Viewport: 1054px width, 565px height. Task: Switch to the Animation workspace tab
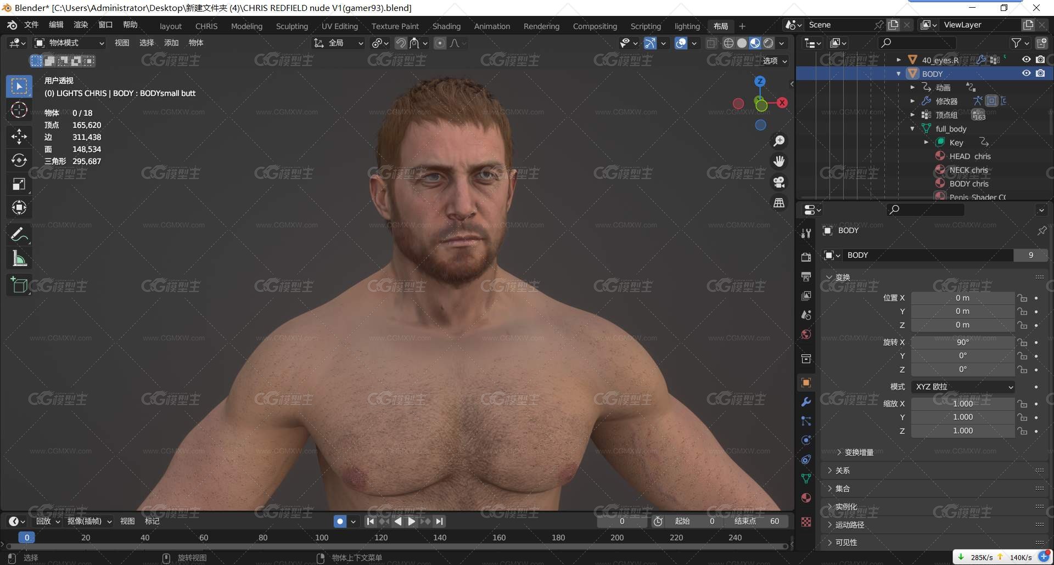pyautogui.click(x=492, y=26)
